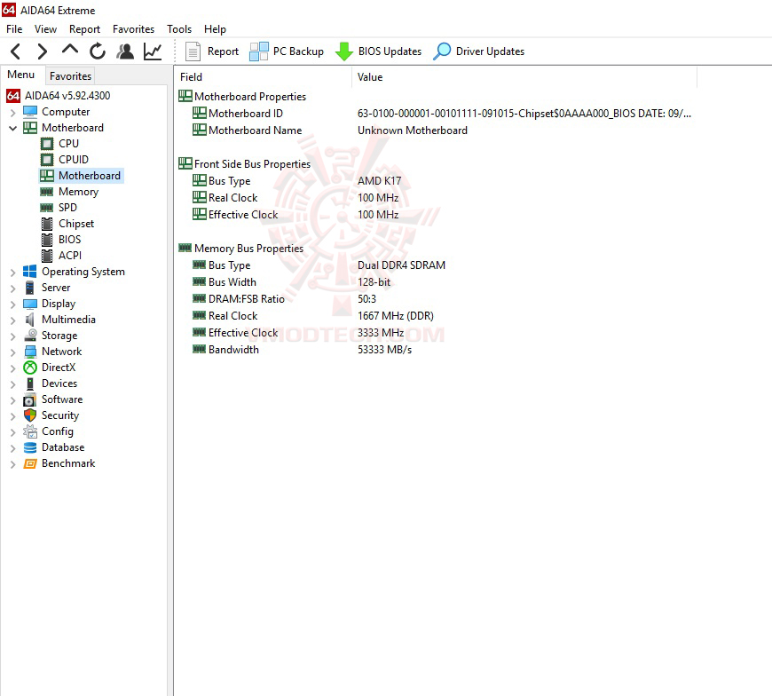Image resolution: width=772 pixels, height=696 pixels.
Task: Open the View menu
Action: pyautogui.click(x=45, y=29)
